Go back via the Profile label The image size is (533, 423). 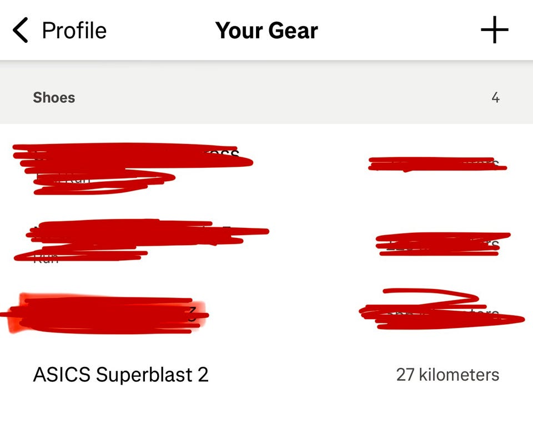pyautogui.click(x=74, y=30)
